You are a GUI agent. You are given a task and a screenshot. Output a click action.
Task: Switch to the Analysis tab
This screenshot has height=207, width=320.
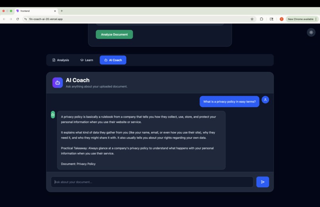tap(61, 60)
